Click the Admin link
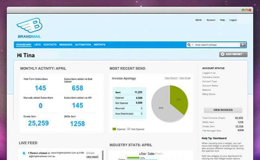 coord(198,20)
